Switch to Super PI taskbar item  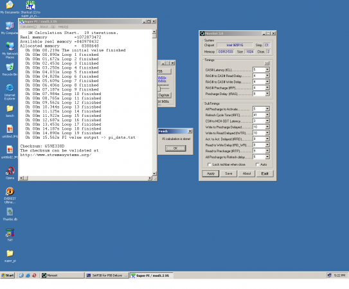(152, 276)
